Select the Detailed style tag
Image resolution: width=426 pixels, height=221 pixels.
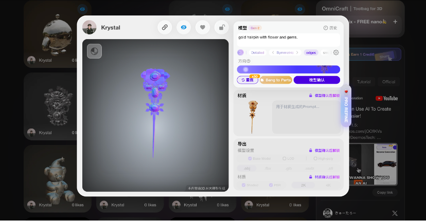(x=258, y=52)
